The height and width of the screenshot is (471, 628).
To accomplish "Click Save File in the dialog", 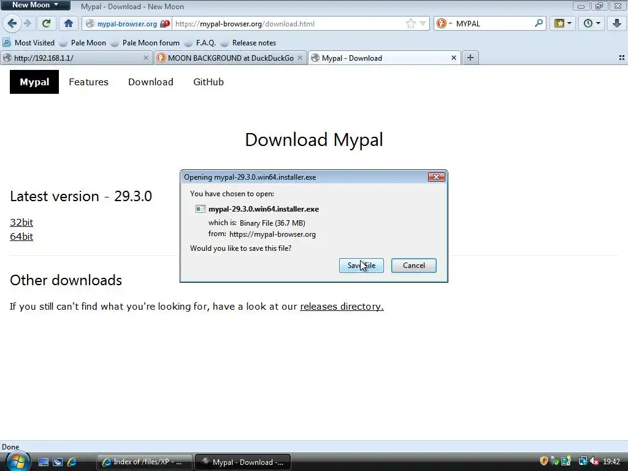I will coord(361,266).
